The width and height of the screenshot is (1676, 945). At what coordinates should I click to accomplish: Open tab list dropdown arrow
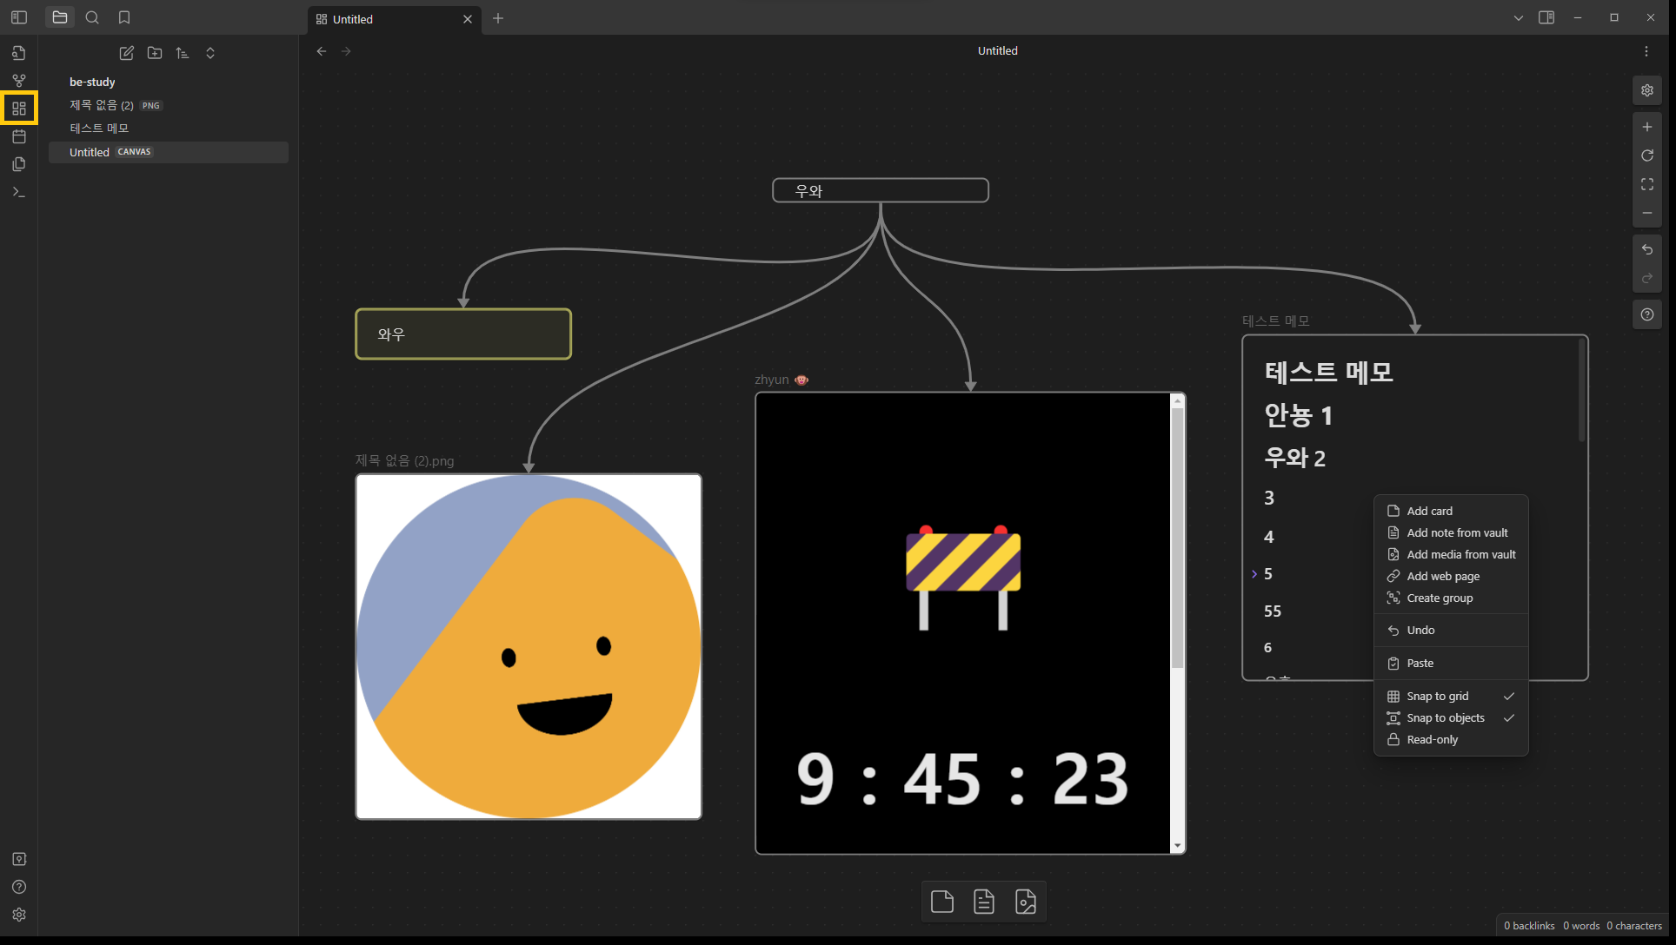[1519, 18]
